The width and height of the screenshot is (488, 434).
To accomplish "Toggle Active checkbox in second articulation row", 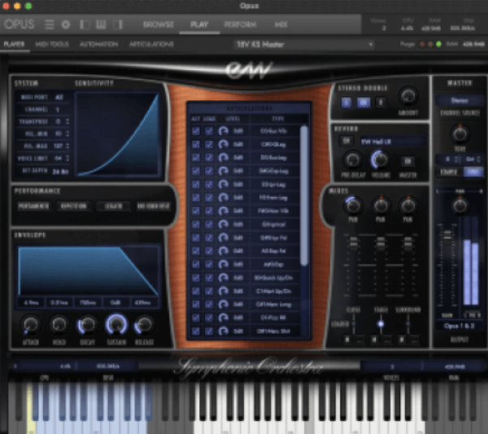I will (x=195, y=145).
